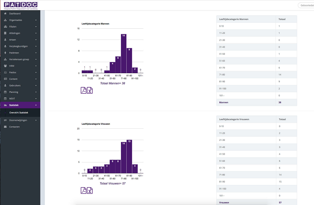This screenshot has width=314, height=205.
Task: Click the 71-80 row in Mannen table
Action: 257,75
